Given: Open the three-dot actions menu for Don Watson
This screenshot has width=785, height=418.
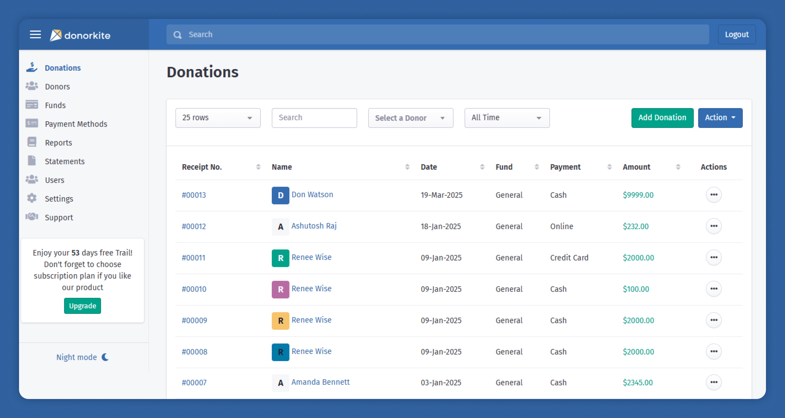Looking at the screenshot, I should (x=714, y=195).
